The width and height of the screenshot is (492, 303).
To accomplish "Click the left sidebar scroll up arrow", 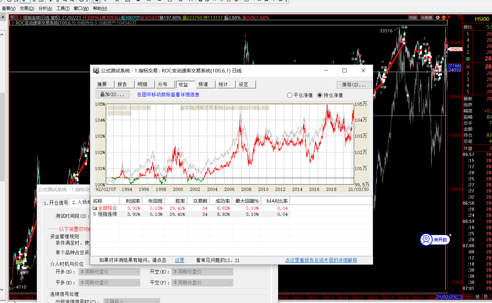I will [2, 34].
